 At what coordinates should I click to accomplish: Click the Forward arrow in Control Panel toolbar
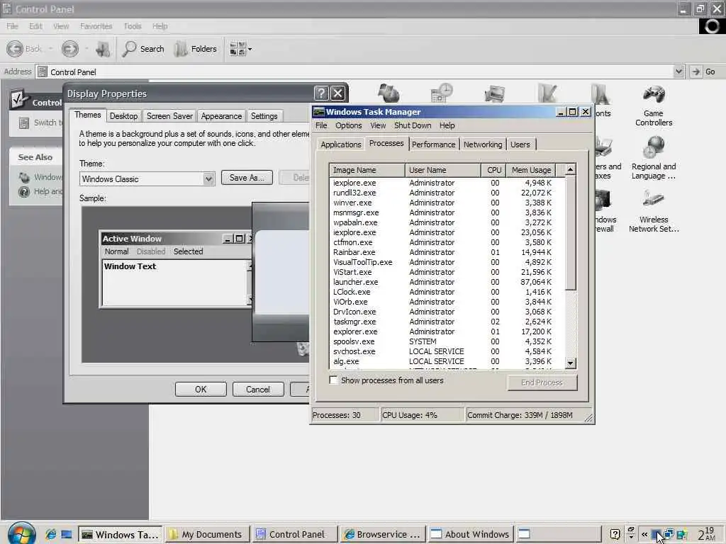pyautogui.click(x=70, y=49)
